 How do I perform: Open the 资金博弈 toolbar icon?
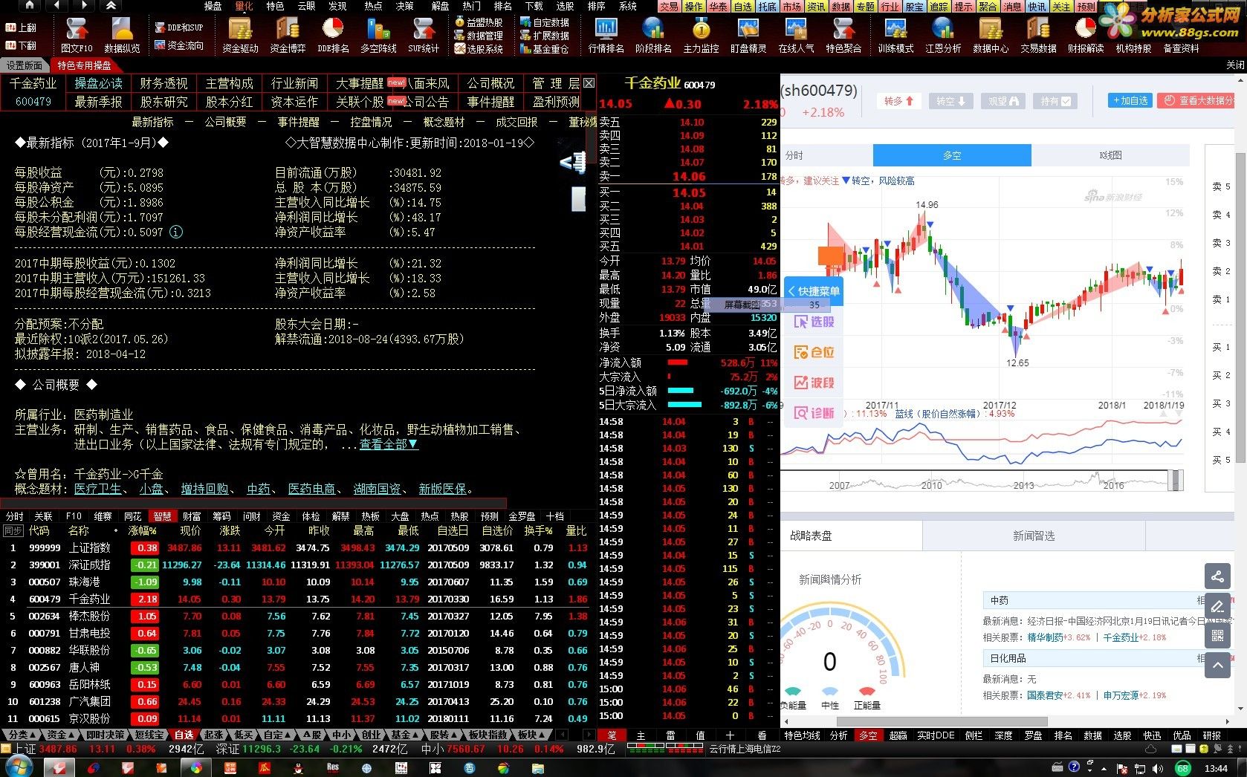[288, 34]
